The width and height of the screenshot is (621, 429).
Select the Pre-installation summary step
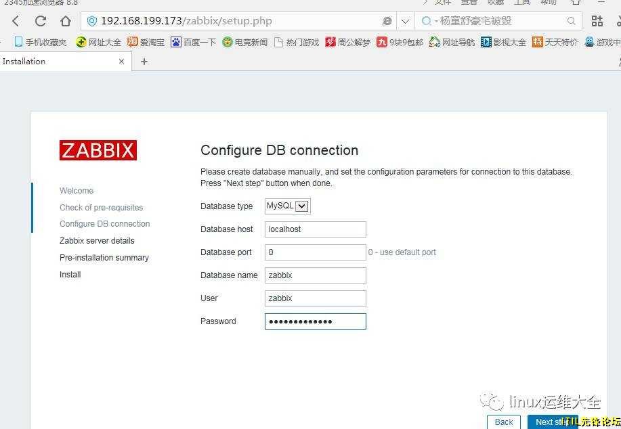click(104, 258)
